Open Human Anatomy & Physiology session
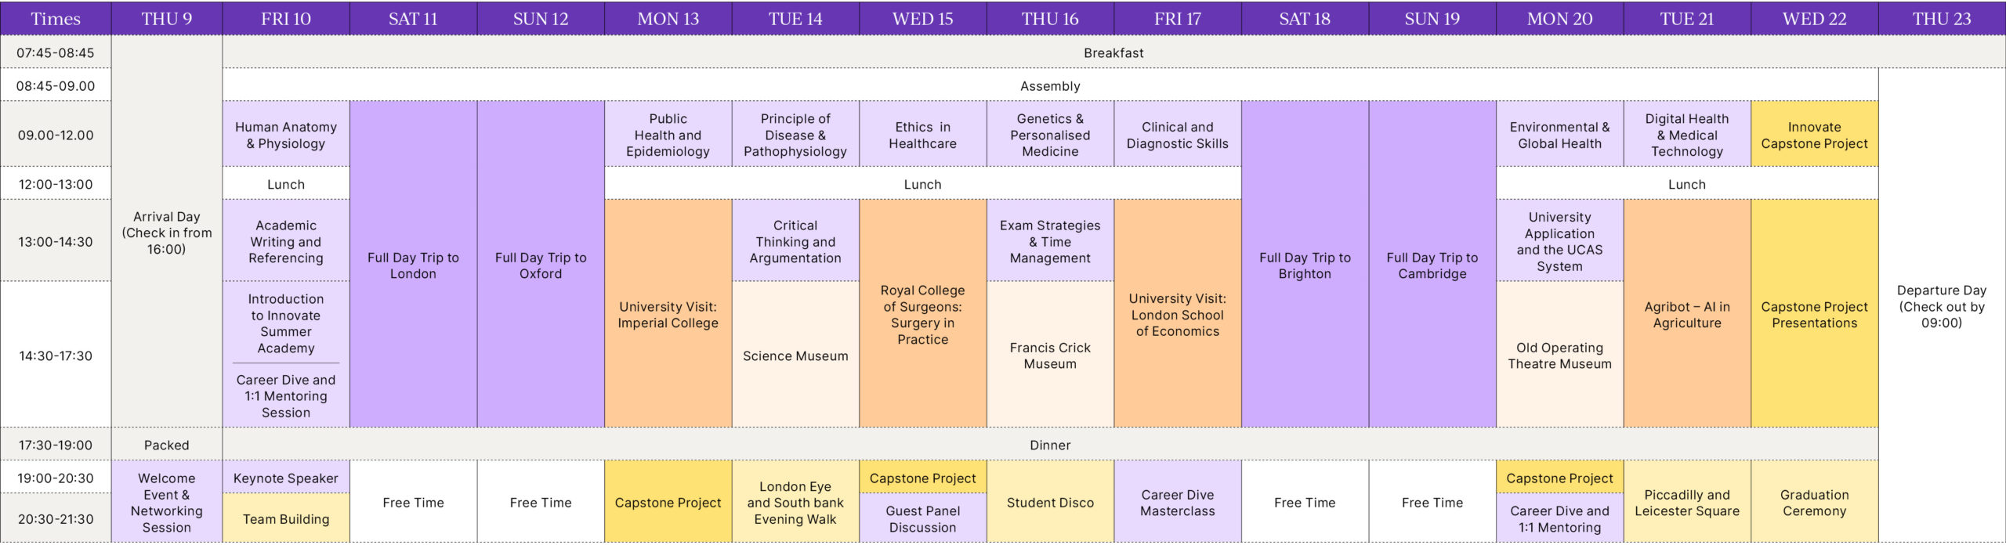 (286, 135)
